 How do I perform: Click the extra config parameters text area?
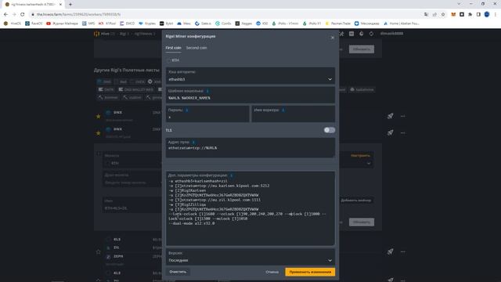tap(250, 208)
